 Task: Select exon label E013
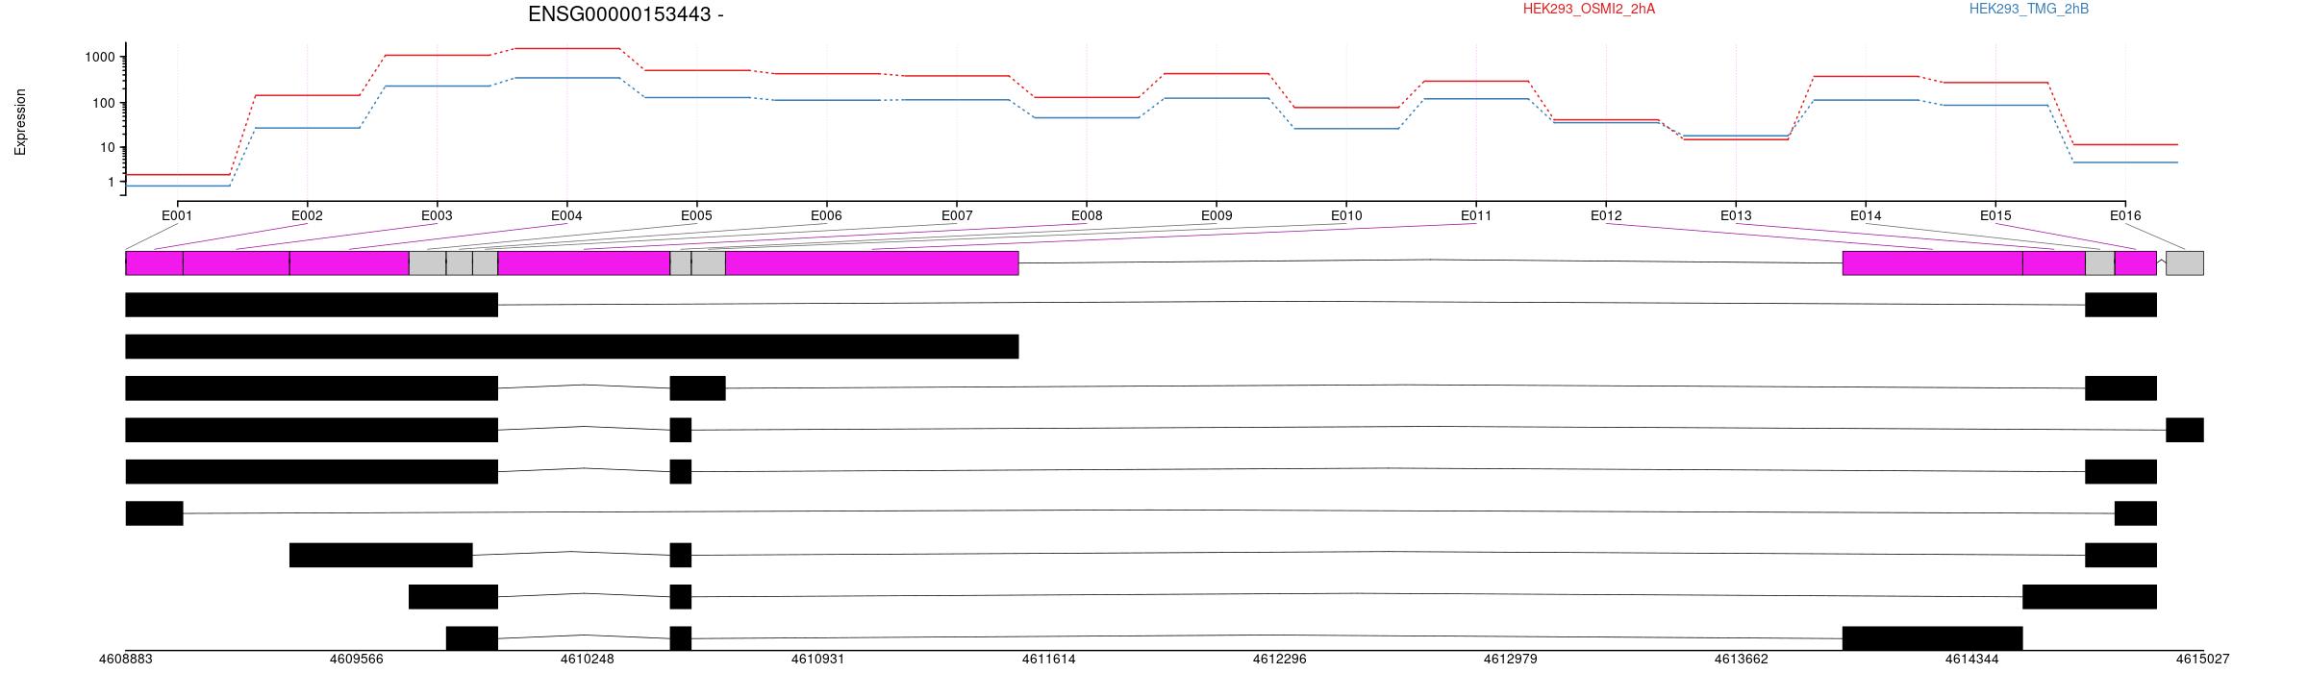1736,215
